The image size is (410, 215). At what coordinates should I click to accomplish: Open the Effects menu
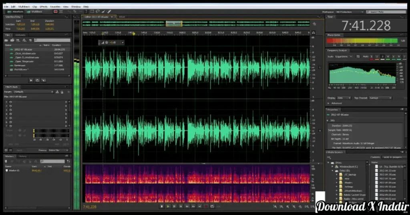[x=43, y=6]
